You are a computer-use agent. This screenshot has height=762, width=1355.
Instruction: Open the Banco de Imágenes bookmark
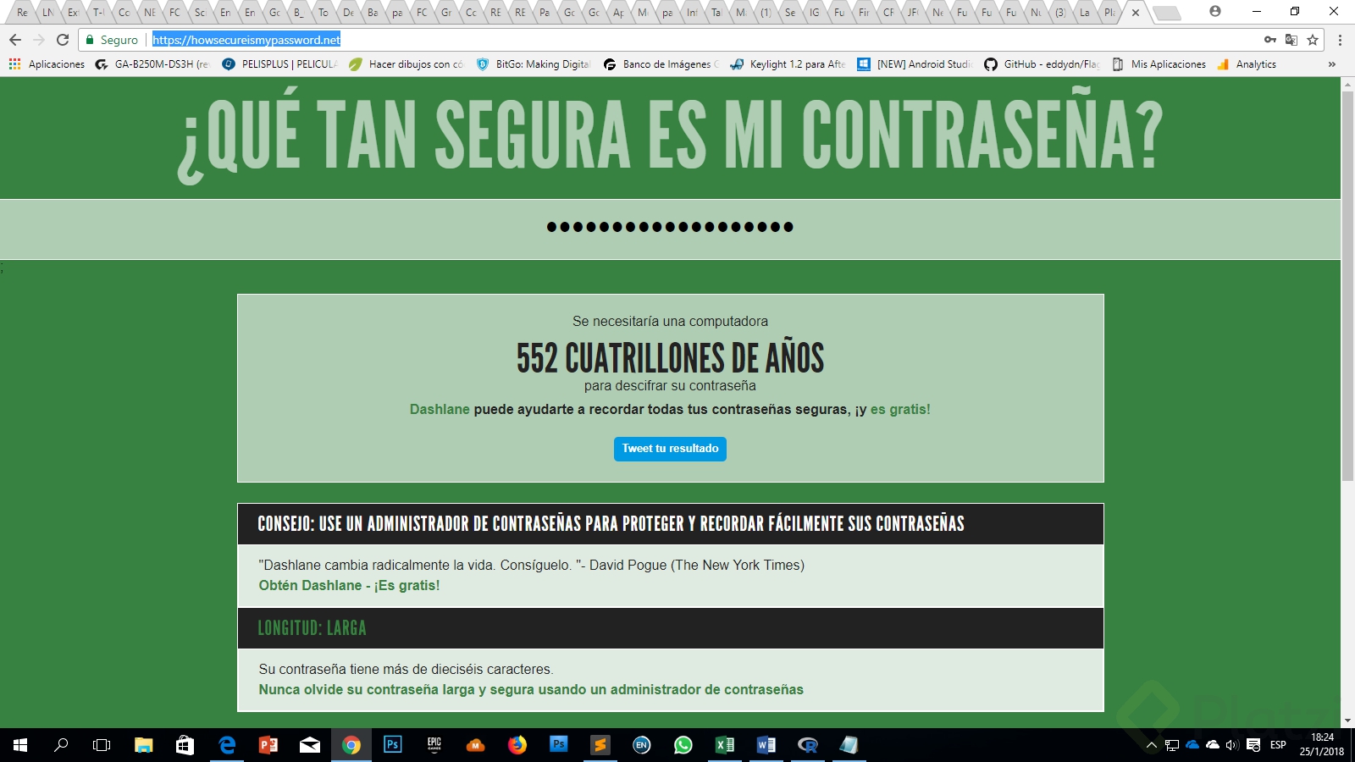pyautogui.click(x=661, y=64)
